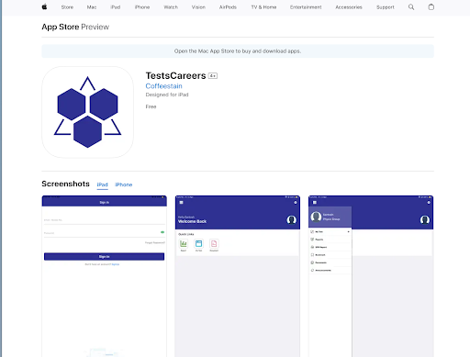The height and width of the screenshot is (357, 470).
Task: Open the AirPods menu item
Action: pyautogui.click(x=228, y=7)
